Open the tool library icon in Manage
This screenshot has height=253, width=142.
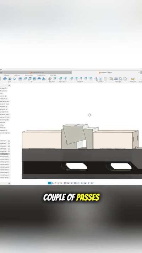[x=111, y=79]
